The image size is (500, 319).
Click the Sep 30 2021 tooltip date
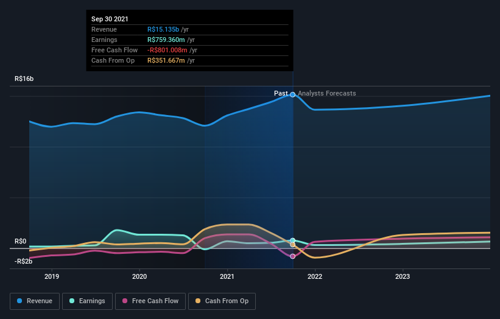click(x=110, y=19)
